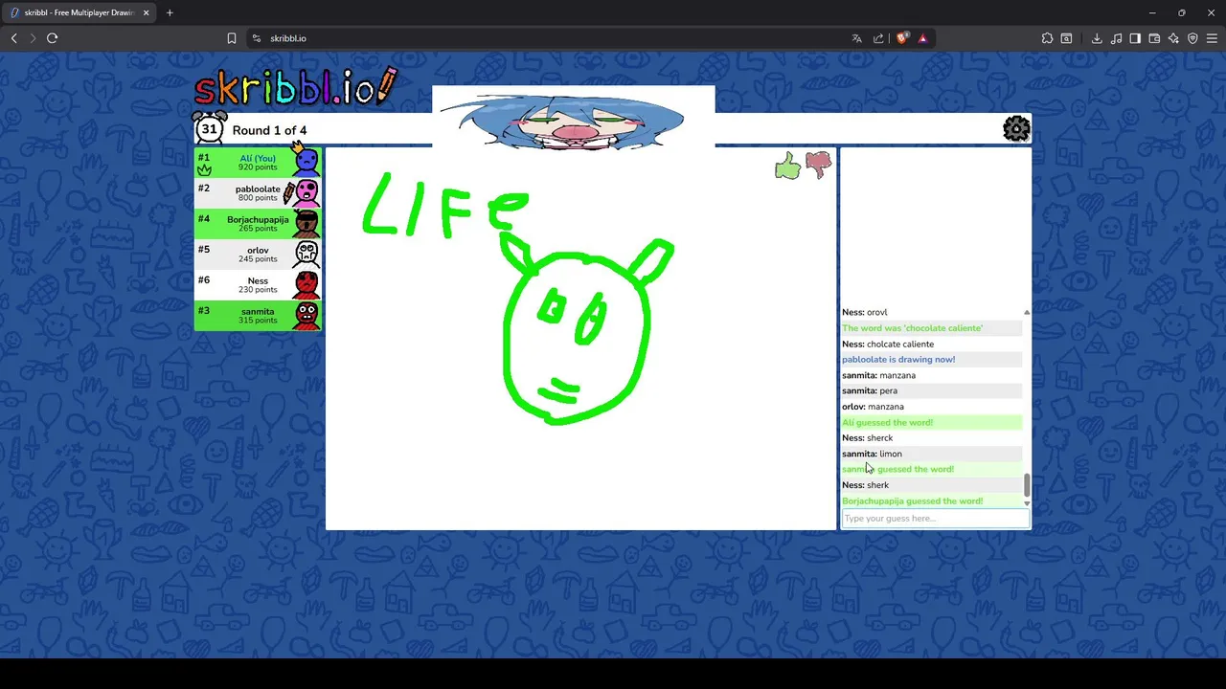Viewport: 1226px width, 689px height.
Task: Click sanmita's red avatar with big eyes
Action: [306, 315]
